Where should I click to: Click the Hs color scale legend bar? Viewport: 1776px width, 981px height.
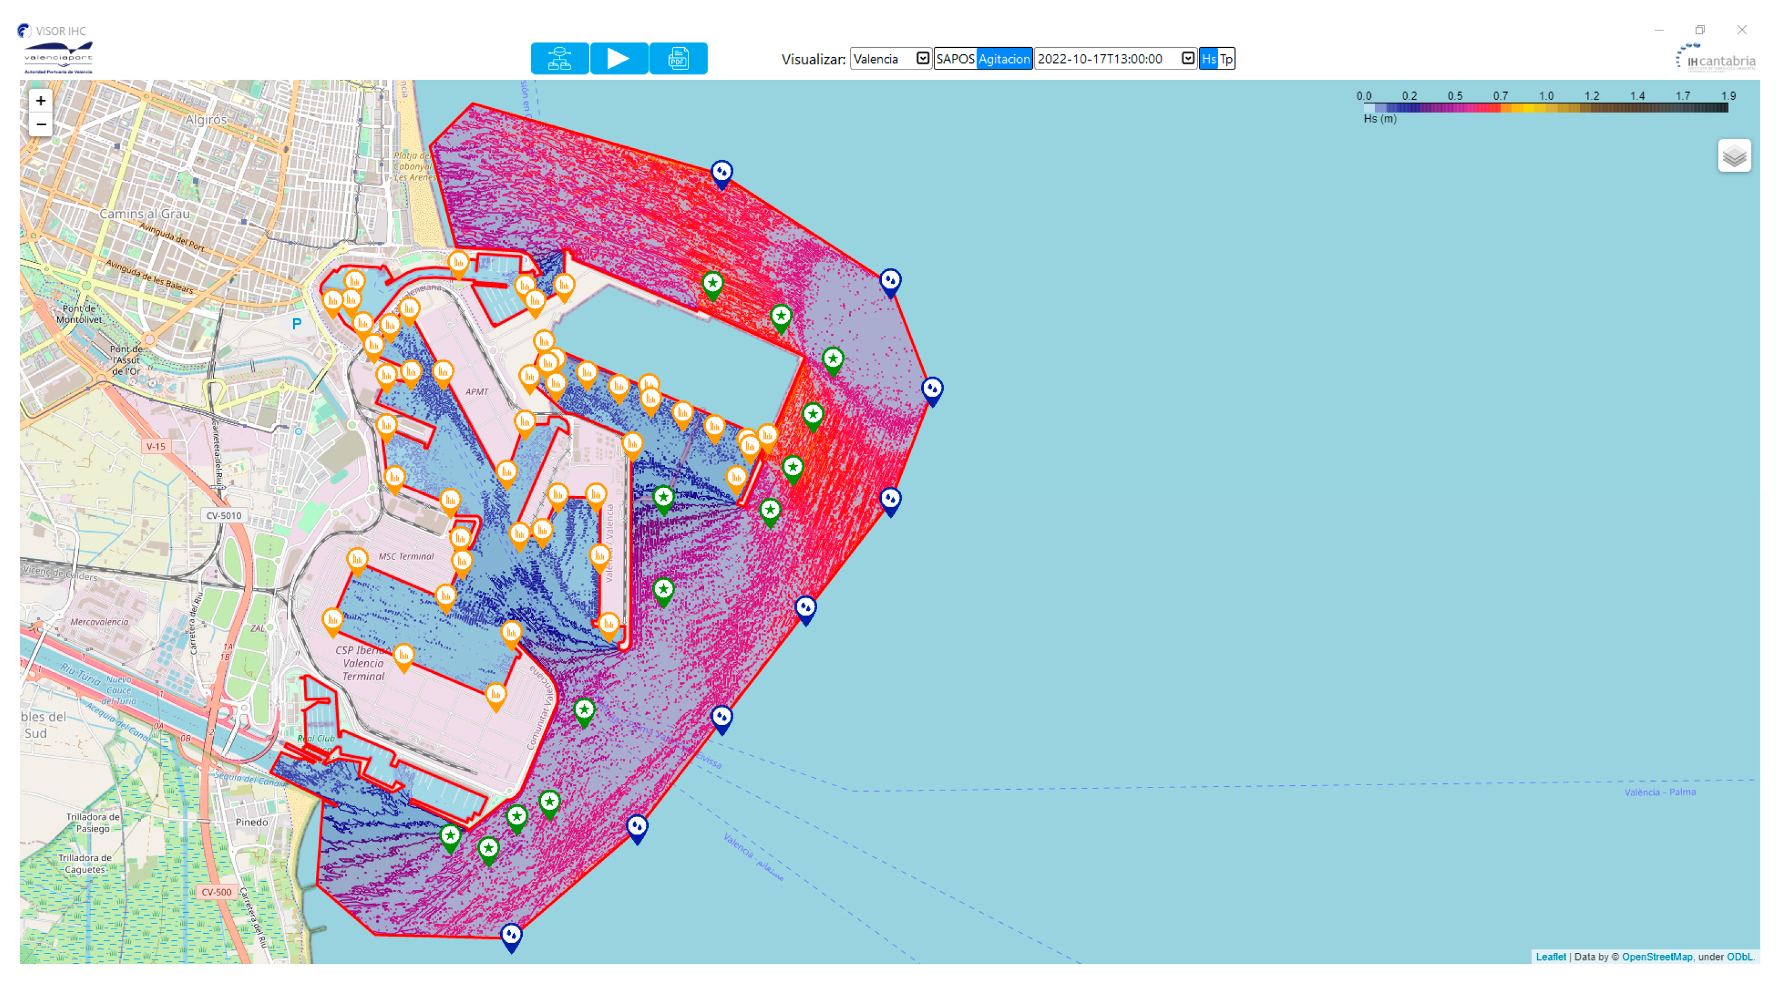[1545, 108]
